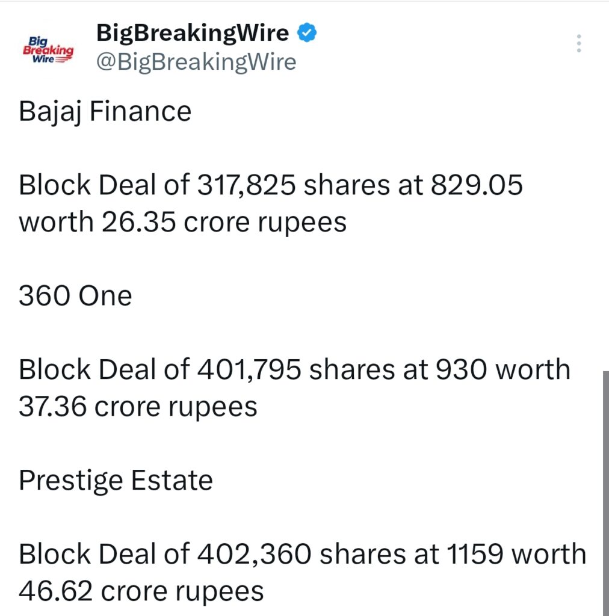Click the 'Prestige Estate' text line
This screenshot has height=616, width=609.
pyautogui.click(x=116, y=479)
